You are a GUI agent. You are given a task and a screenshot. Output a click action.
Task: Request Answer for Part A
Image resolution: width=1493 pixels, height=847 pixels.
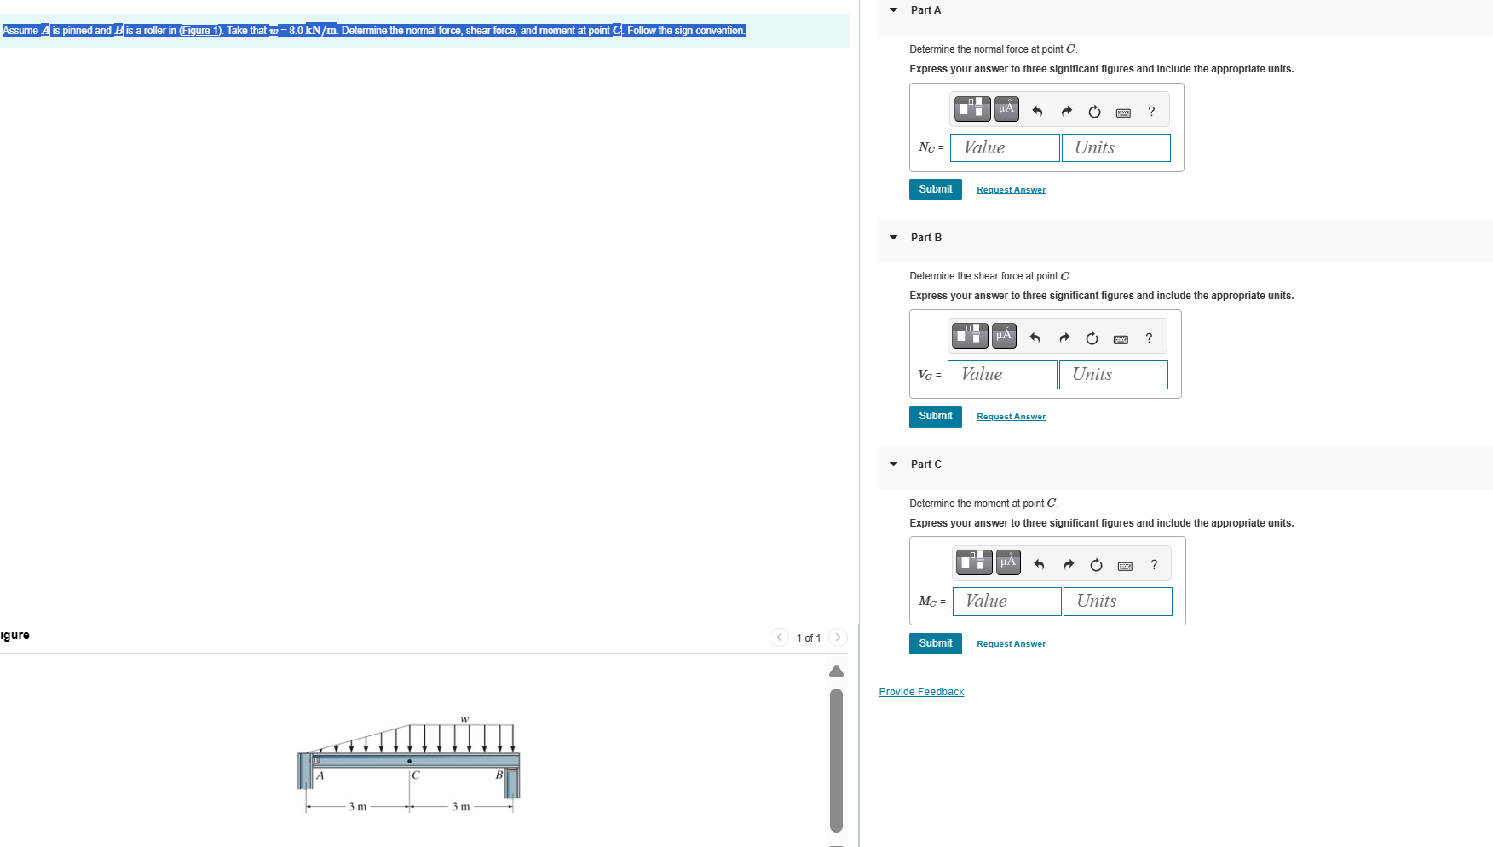[1011, 189]
